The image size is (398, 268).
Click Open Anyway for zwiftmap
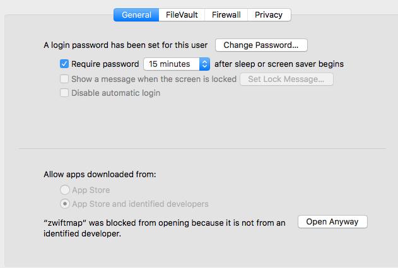[x=332, y=222]
